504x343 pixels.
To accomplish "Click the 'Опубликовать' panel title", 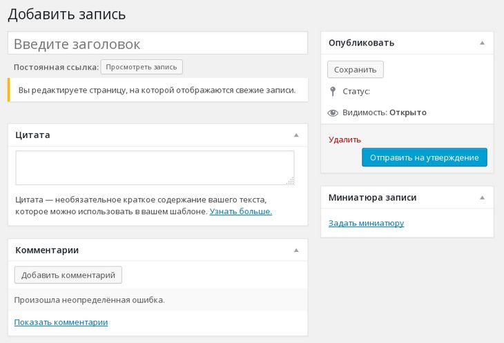I will 361,43.
